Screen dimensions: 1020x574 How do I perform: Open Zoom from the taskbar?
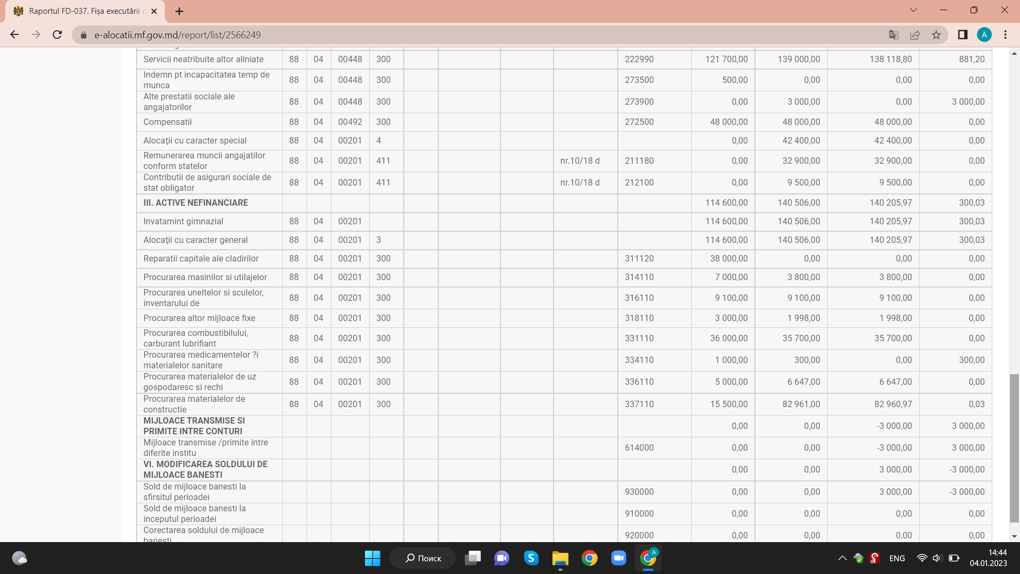click(x=618, y=558)
